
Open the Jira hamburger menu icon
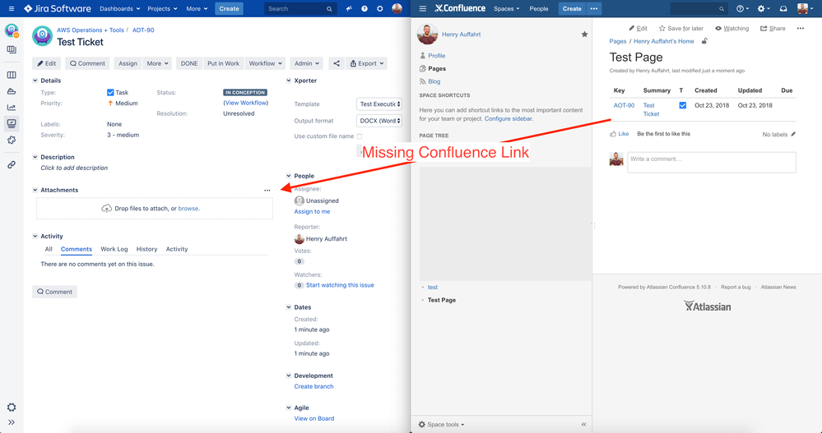point(12,9)
